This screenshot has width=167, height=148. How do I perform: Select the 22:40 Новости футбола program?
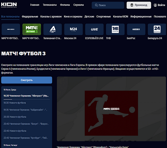[15, 131]
